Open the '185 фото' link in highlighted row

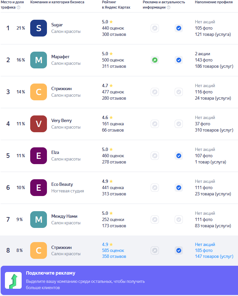[x=204, y=251]
